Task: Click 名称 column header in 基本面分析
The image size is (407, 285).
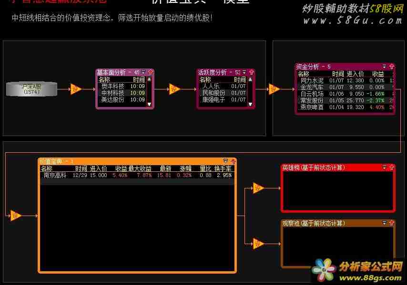Action: pos(104,79)
